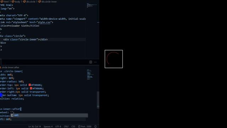Click the 'border-radius: 50%;' line
This screenshot has width=227, height=128.
(x=12, y=81)
